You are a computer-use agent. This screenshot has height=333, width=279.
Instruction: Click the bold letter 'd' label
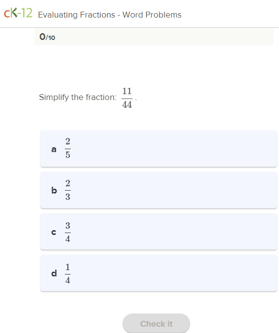pyautogui.click(x=54, y=273)
